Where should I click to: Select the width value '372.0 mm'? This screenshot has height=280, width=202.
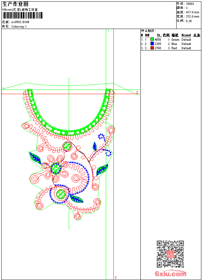coord(192,17)
